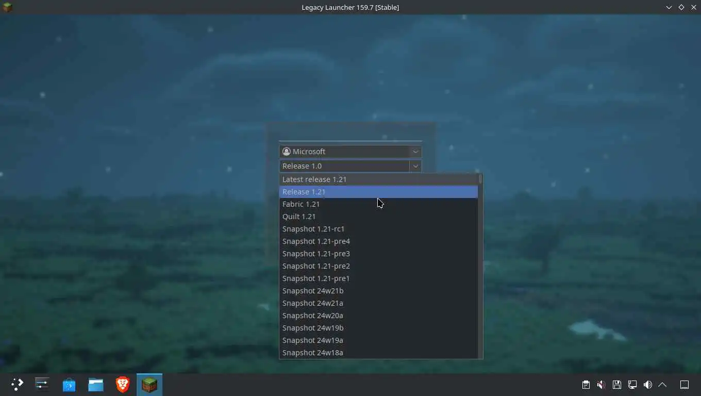Open the audio volume tray icon

[647, 385]
